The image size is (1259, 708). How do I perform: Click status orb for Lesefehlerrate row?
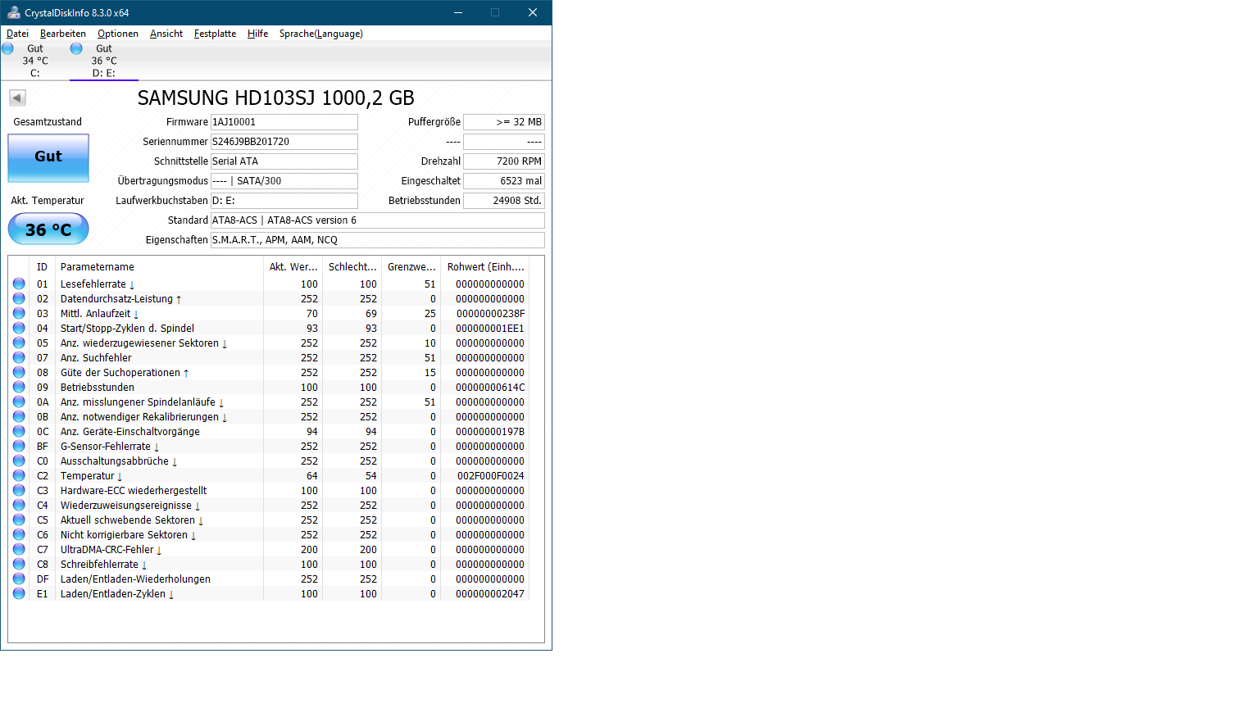tap(19, 284)
